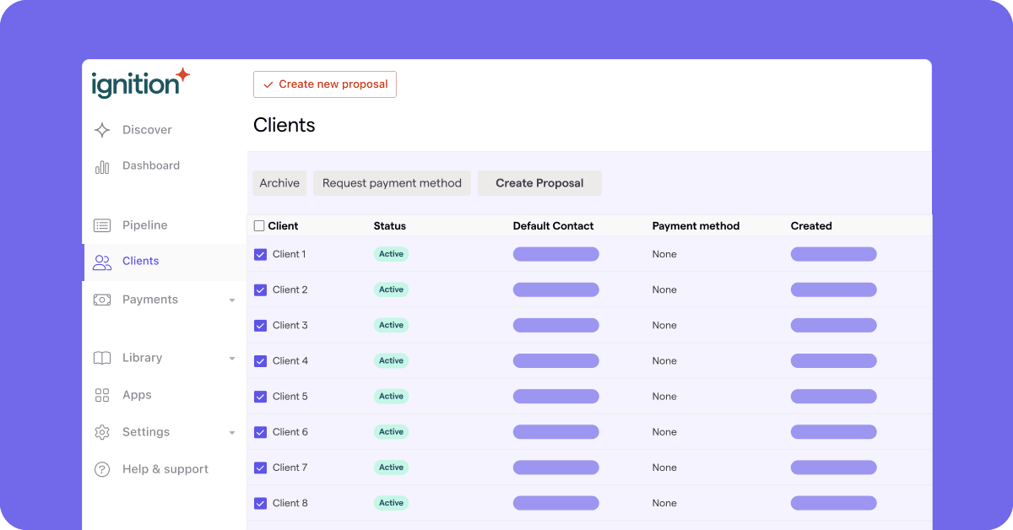This screenshot has height=530, width=1013.
Task: Open the Dashboard chart icon
Action: pos(101,165)
